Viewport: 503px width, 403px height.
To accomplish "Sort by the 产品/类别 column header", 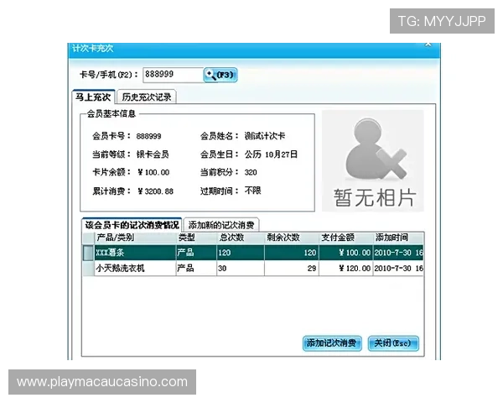I will click(x=135, y=238).
